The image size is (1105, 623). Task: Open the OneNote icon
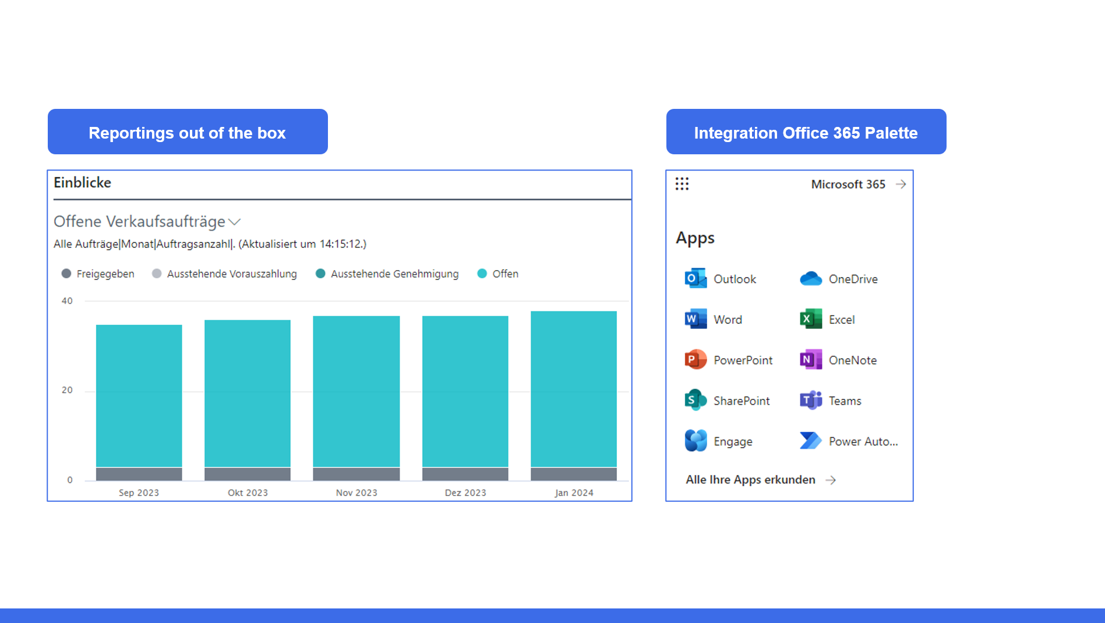[811, 360]
